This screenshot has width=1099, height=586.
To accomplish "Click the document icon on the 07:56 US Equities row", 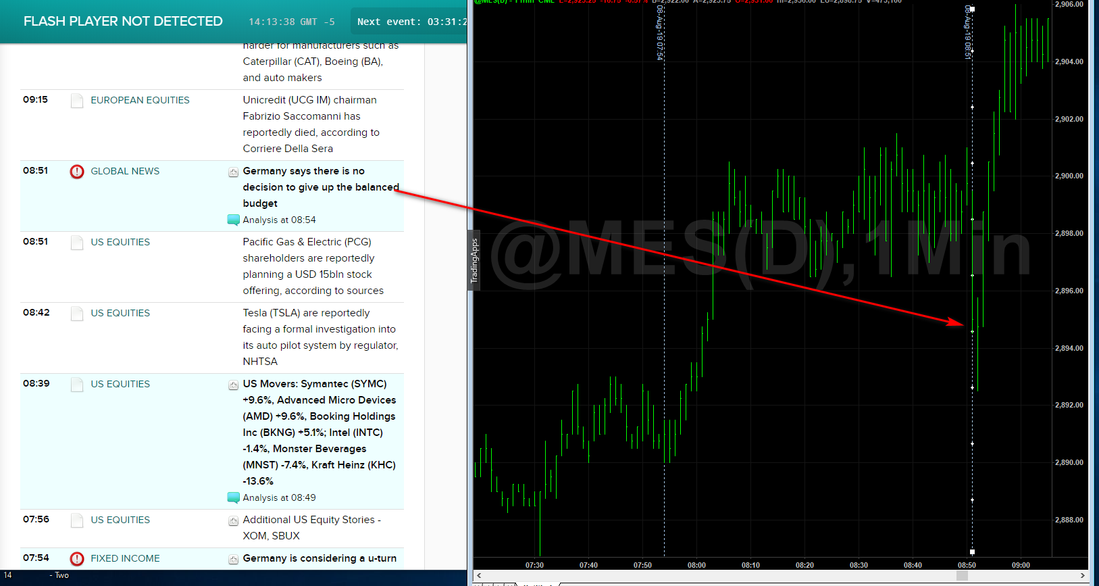I will pyautogui.click(x=77, y=520).
